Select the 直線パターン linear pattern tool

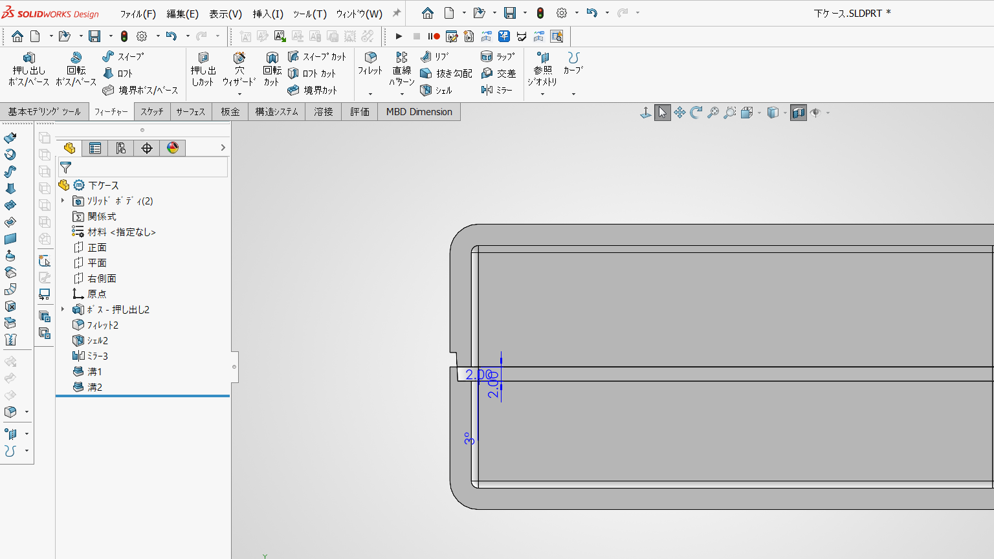coord(402,69)
